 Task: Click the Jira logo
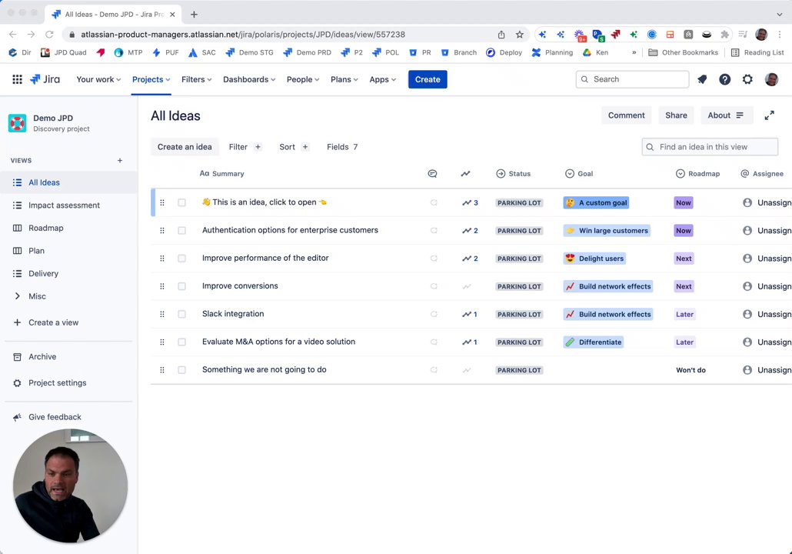point(45,79)
